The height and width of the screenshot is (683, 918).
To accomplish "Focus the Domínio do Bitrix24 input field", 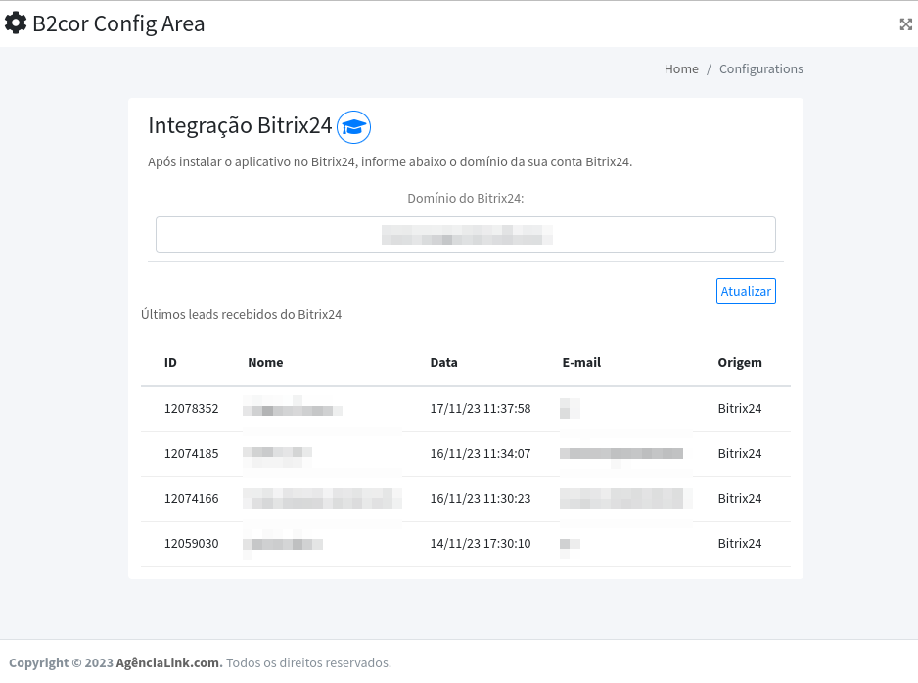I will (465, 235).
